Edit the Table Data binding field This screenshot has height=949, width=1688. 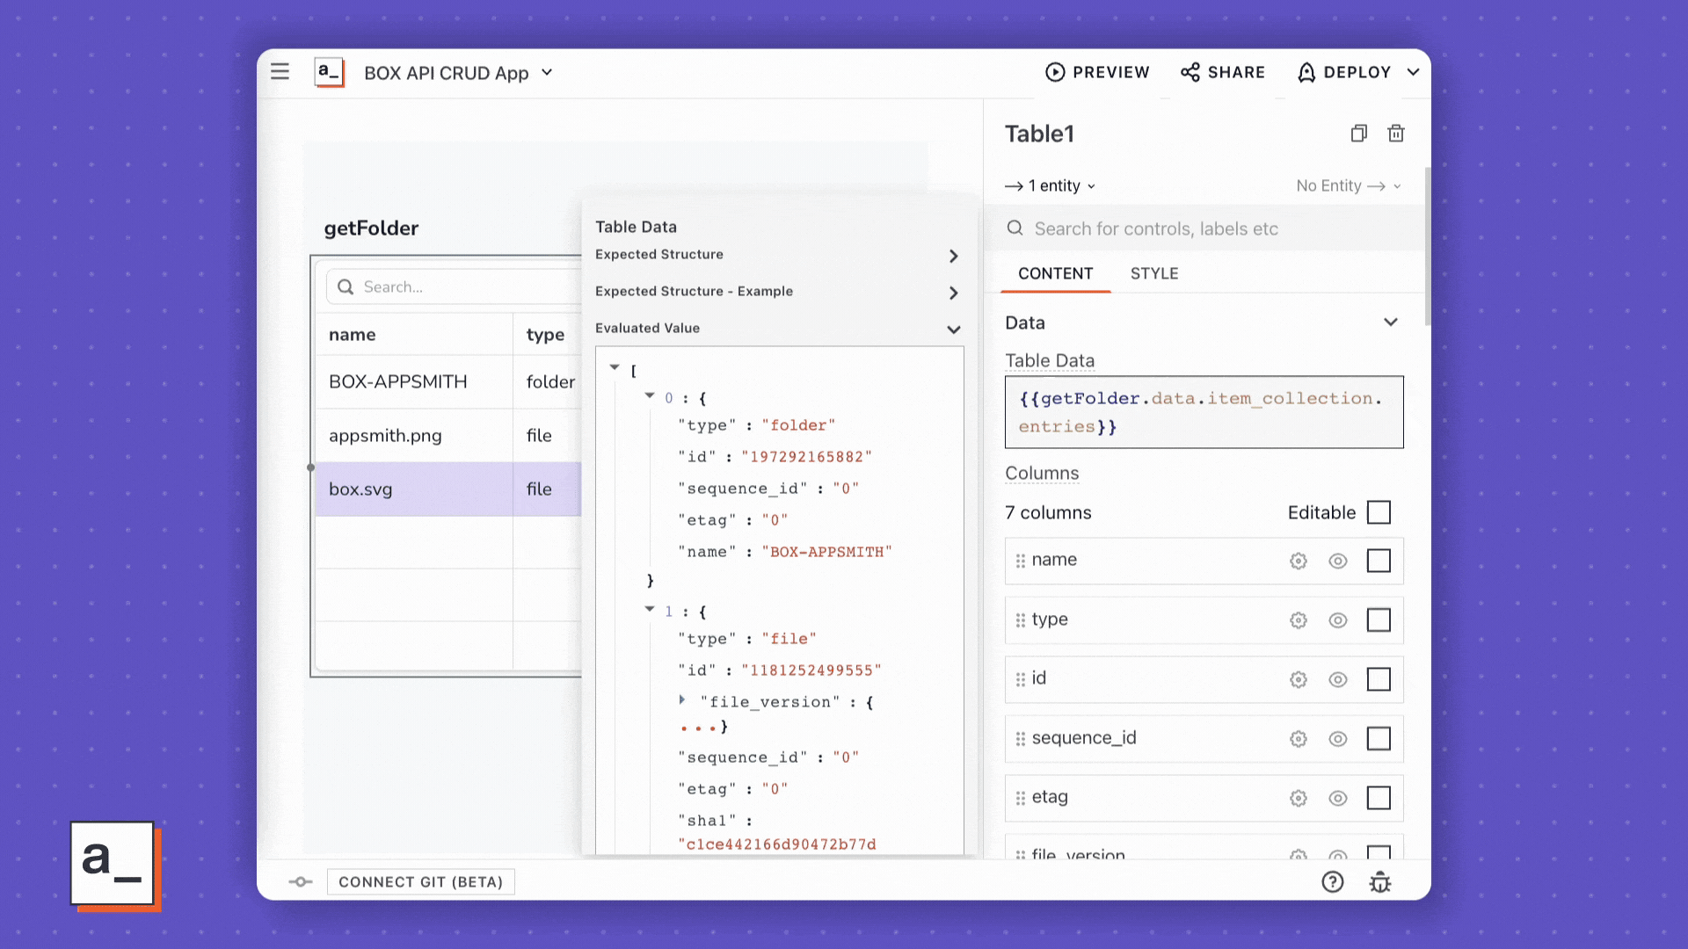[x=1204, y=412]
